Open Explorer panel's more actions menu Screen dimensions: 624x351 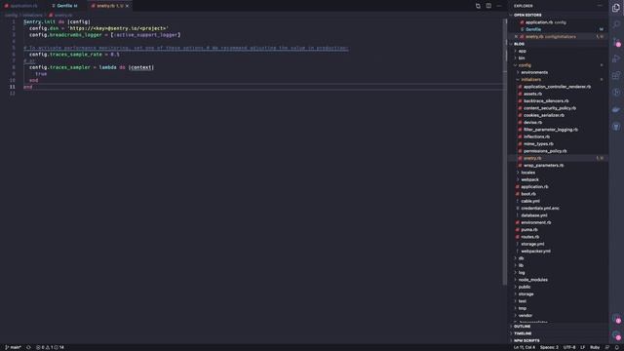[x=601, y=6]
